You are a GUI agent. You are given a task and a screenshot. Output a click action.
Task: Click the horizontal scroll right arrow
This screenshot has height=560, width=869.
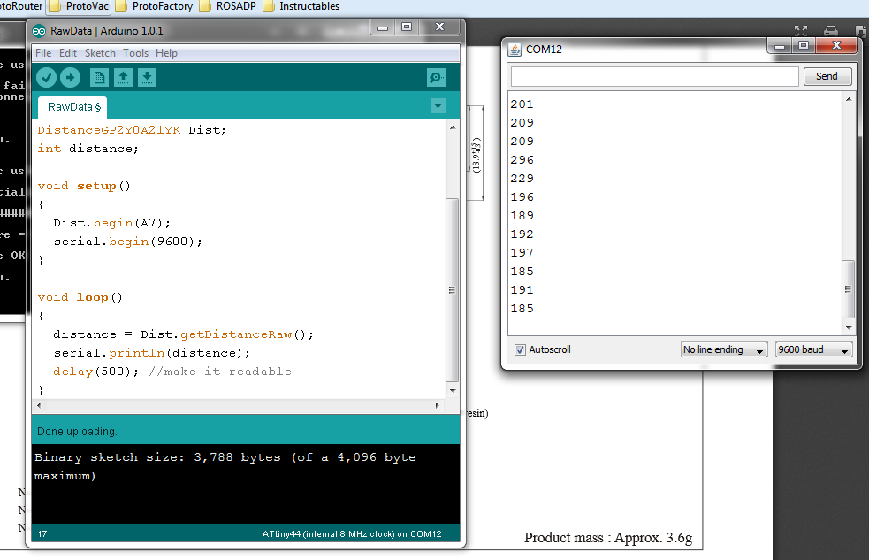tap(438, 405)
